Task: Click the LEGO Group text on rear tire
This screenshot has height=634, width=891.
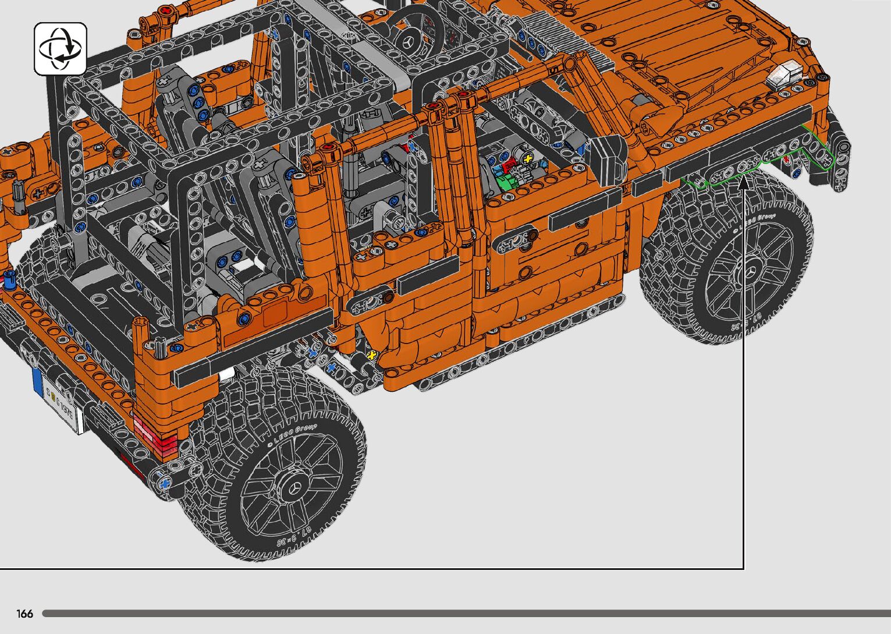Action: [293, 433]
